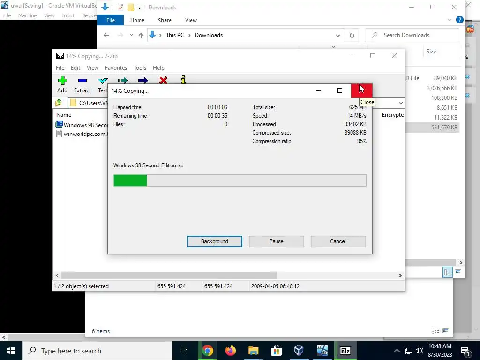Click the 7-Zip horizontal scrollbar
The height and width of the screenshot is (360, 480).
click(x=169, y=276)
